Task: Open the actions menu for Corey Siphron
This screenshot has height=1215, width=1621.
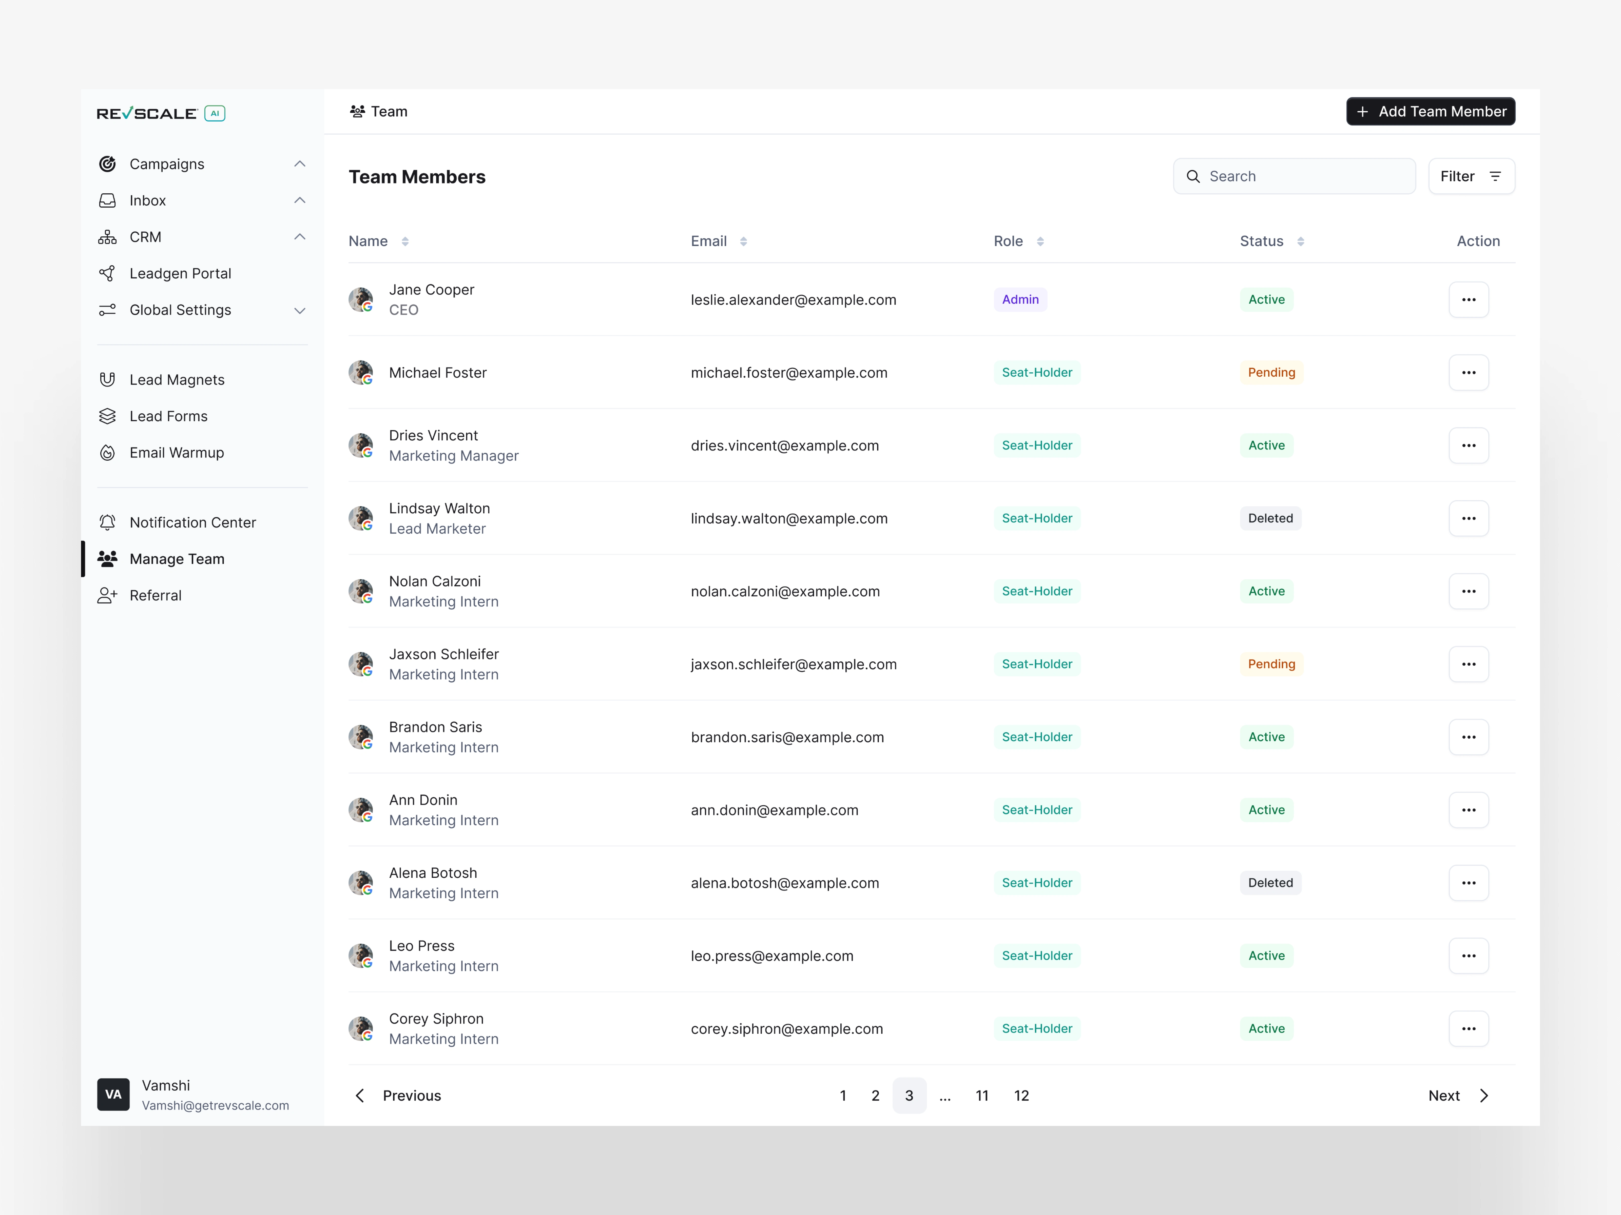Action: [x=1469, y=1029]
